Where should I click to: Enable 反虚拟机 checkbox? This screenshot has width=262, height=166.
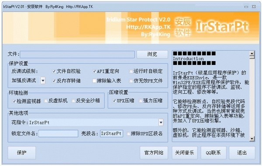point(45,101)
